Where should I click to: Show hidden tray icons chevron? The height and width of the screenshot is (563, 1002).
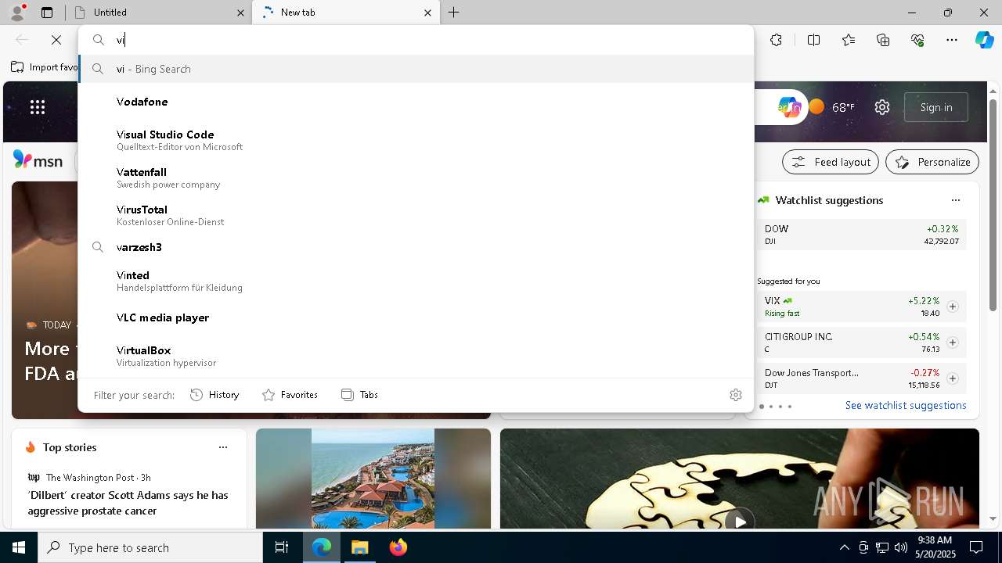point(844,547)
